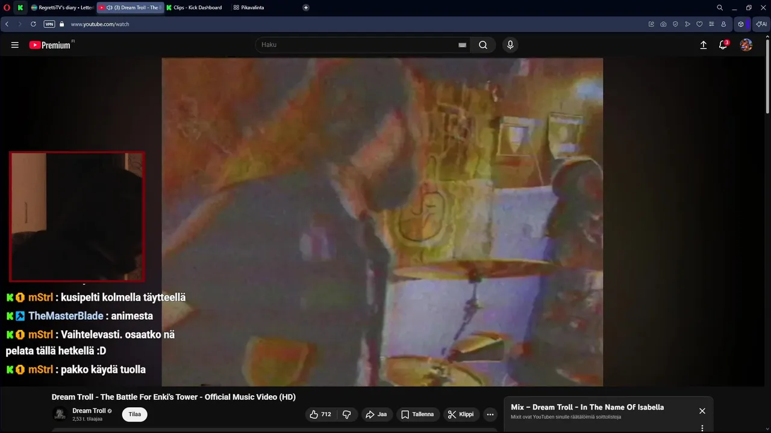Take a snapshot with camera icon
Screen dimensions: 771x433
pyautogui.click(x=663, y=24)
